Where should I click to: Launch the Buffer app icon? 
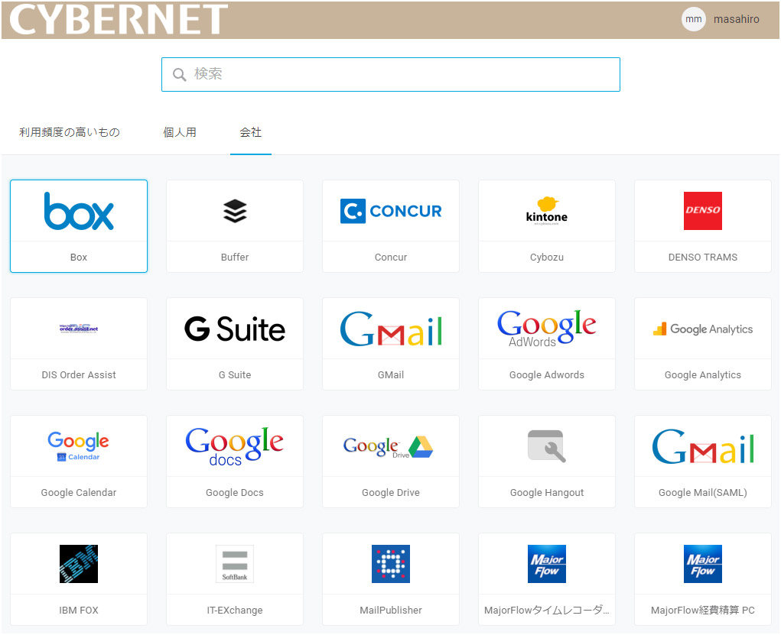click(x=235, y=225)
